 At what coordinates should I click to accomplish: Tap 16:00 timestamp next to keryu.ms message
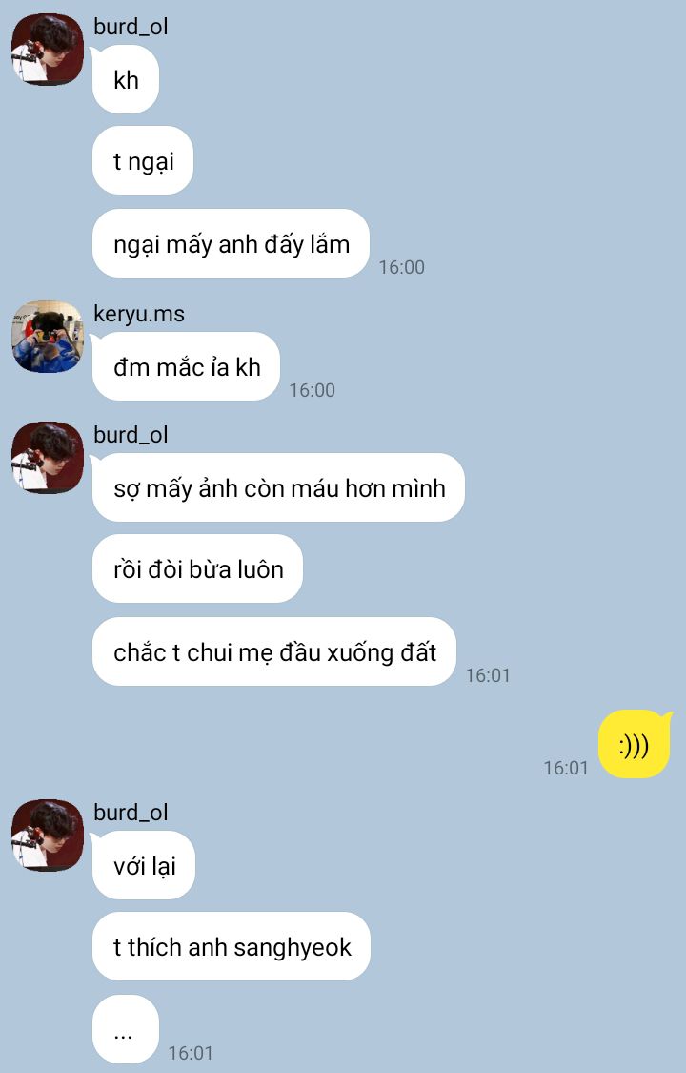[x=313, y=390]
